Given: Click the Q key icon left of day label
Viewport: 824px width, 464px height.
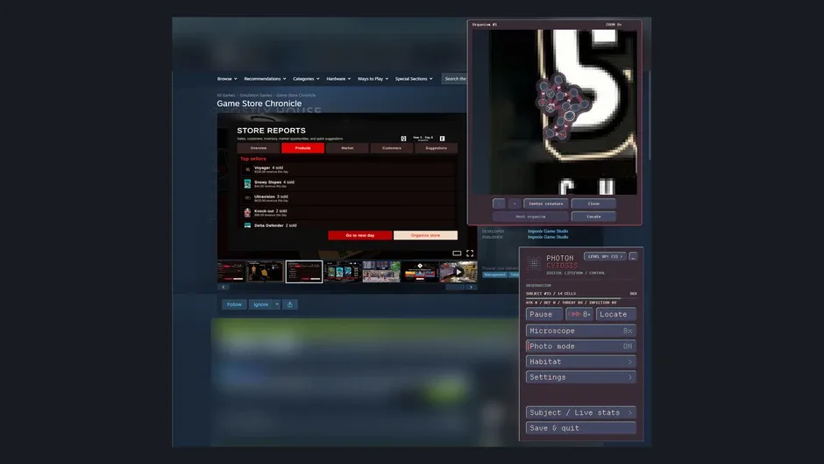Looking at the screenshot, I should click(x=403, y=139).
